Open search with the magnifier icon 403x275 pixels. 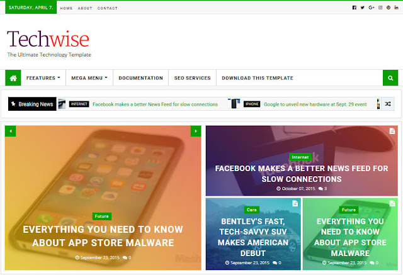click(390, 78)
